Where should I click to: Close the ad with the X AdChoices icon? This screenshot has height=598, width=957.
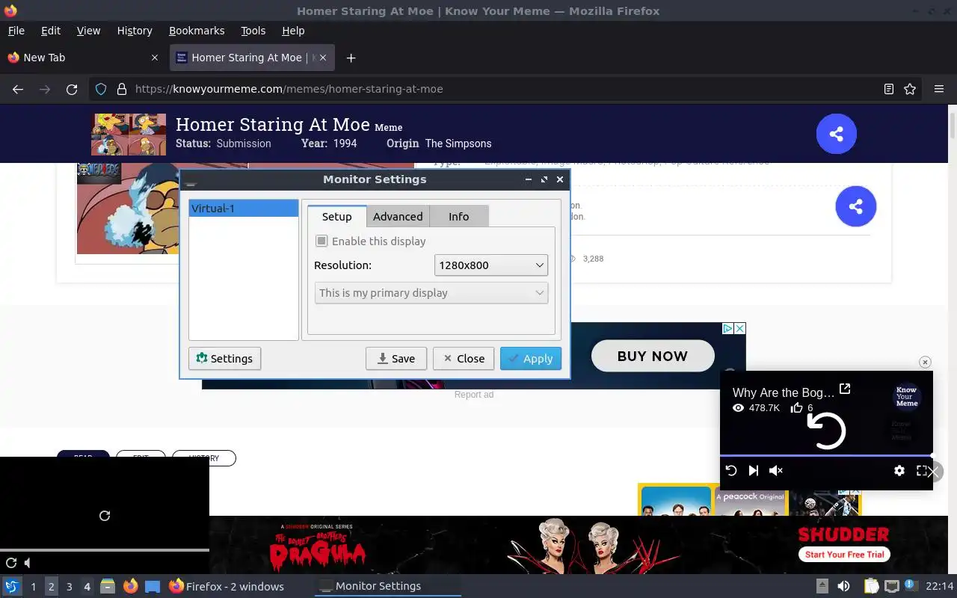[739, 328]
